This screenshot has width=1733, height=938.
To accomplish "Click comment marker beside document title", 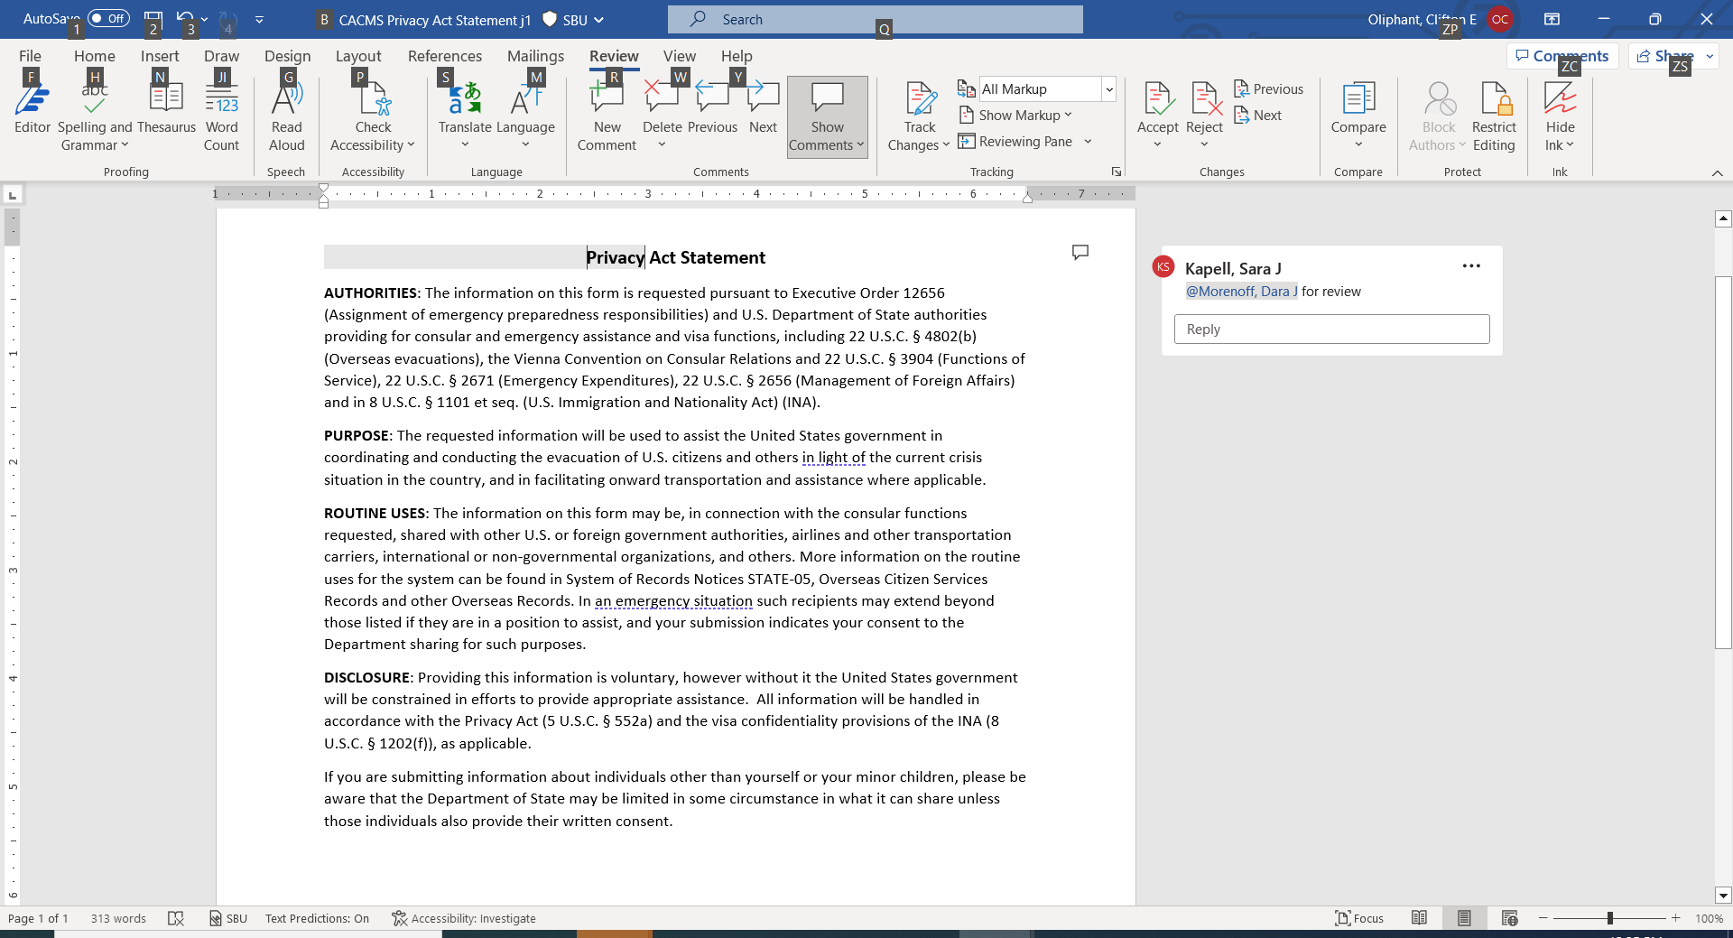I will (x=1080, y=252).
